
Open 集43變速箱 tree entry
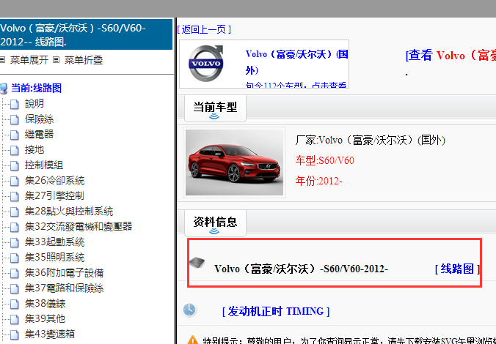(x=50, y=334)
